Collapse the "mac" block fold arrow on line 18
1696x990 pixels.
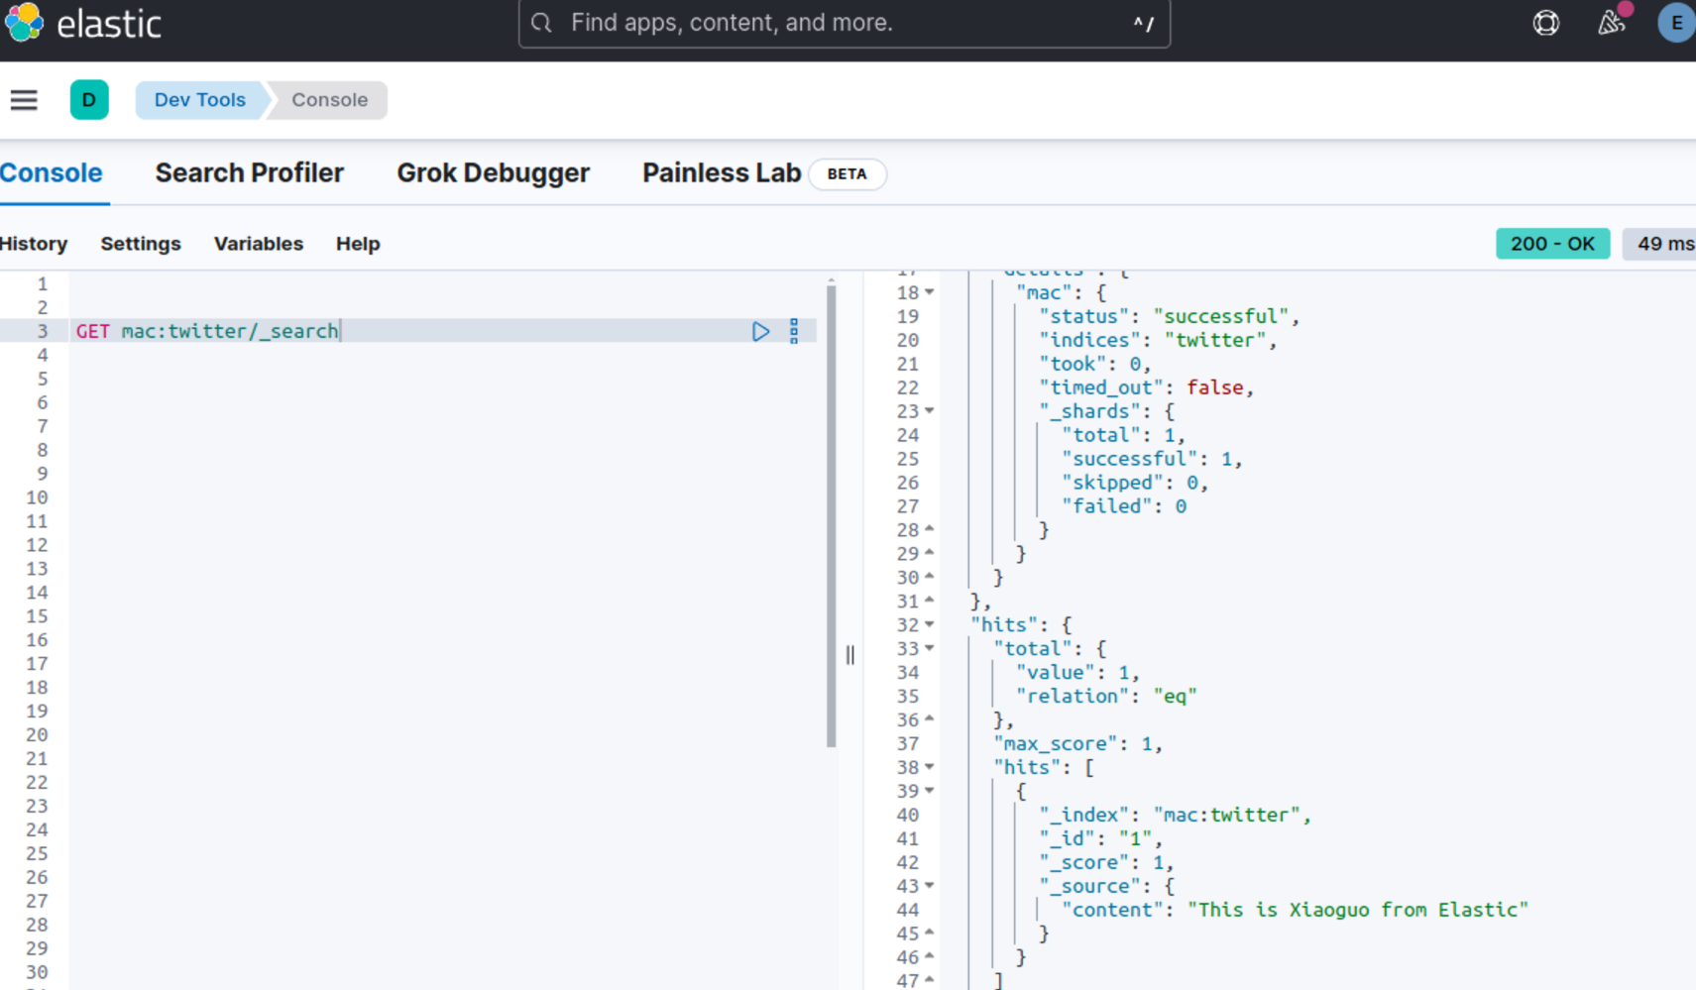(930, 292)
